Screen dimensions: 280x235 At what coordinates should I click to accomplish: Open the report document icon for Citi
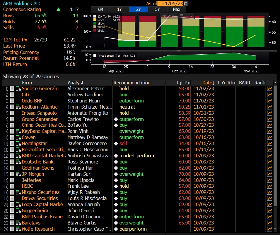[x=12, y=95]
